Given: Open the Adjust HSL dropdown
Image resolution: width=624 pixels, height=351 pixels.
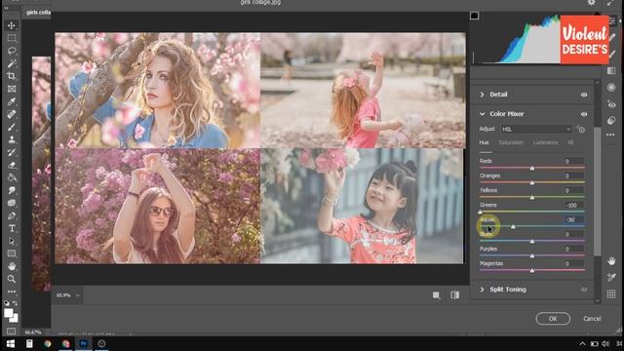Looking at the screenshot, I should 536,129.
